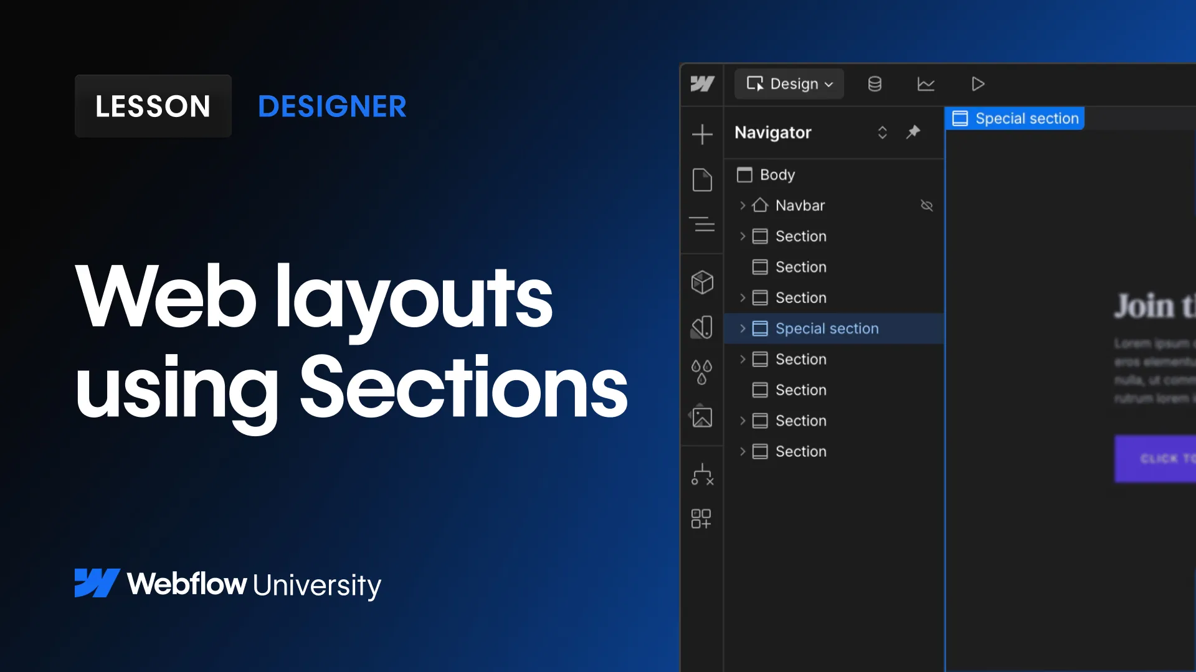The height and width of the screenshot is (672, 1196).
Task: Click the Webflow logo
Action: point(701,84)
